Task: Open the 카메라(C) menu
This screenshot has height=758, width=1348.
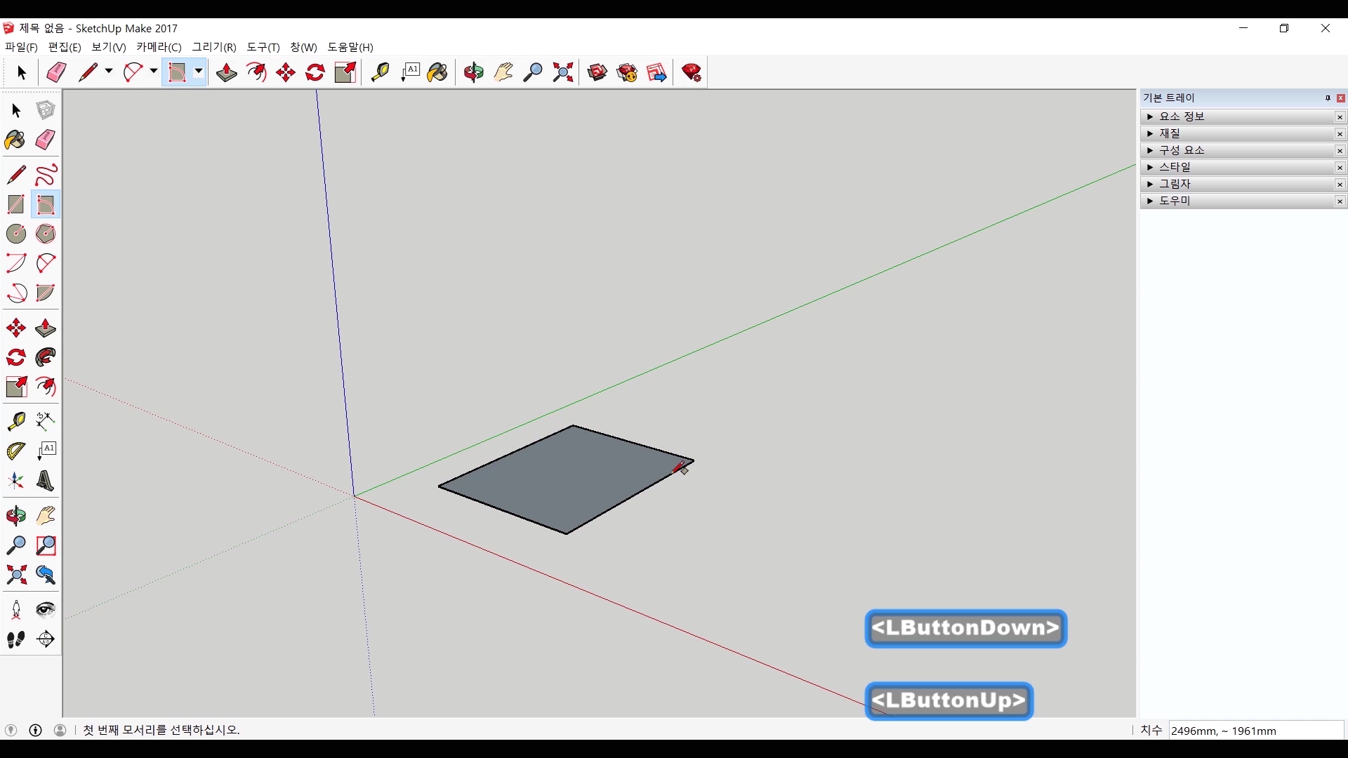Action: pos(159,47)
